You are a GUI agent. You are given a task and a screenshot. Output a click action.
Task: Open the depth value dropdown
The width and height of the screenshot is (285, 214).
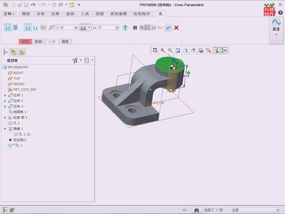tap(117, 28)
